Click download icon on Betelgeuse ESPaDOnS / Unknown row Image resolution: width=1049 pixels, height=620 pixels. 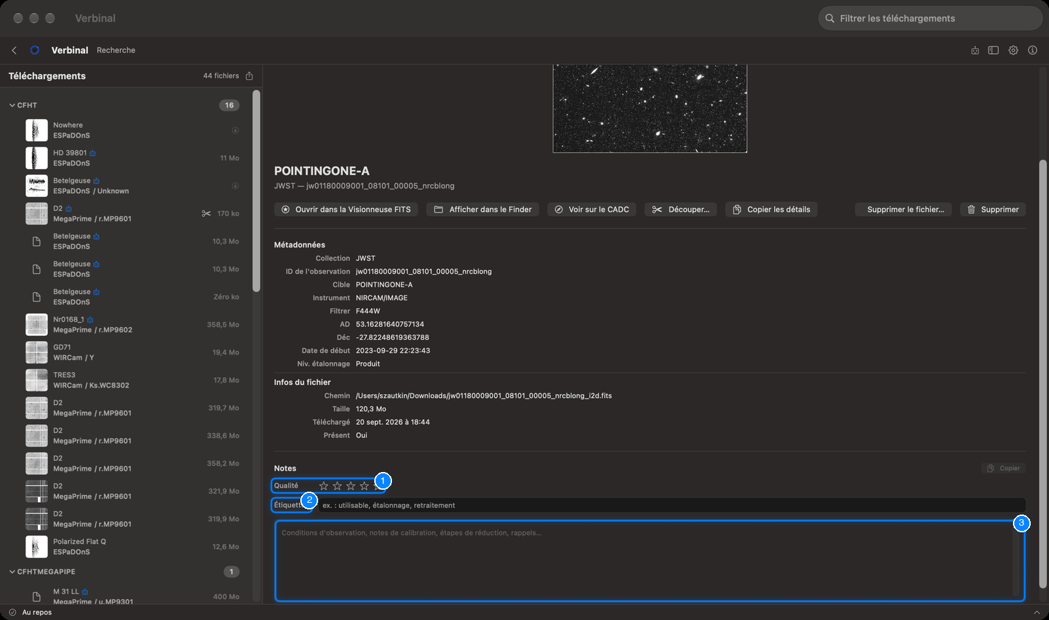coord(235,186)
